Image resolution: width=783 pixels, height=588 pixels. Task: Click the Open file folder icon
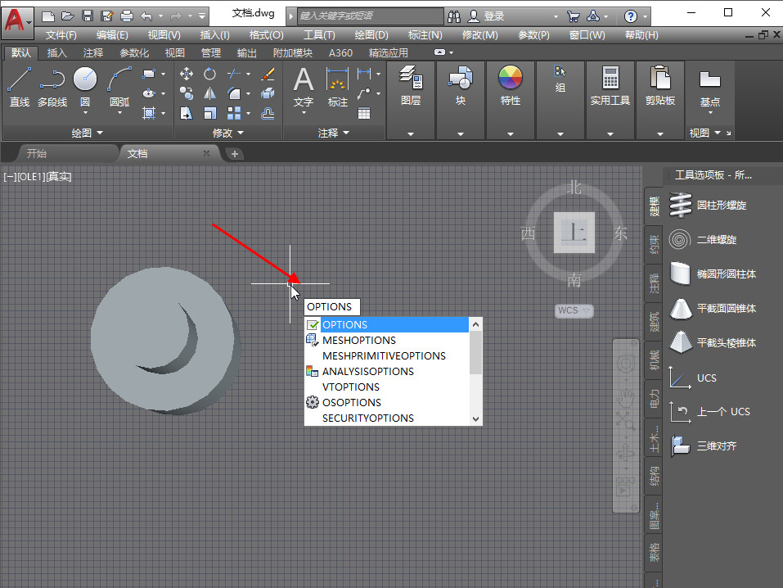68,16
